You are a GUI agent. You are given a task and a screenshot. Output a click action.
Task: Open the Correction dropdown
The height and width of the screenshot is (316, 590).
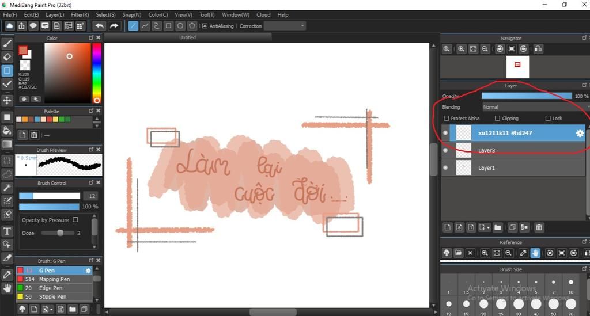point(285,26)
